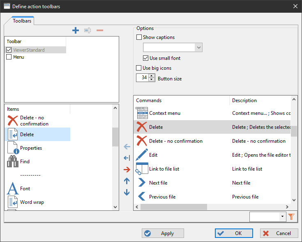This screenshot has height=242, width=302.
Task: Click the red right arrow remove item
Action: coord(127,169)
